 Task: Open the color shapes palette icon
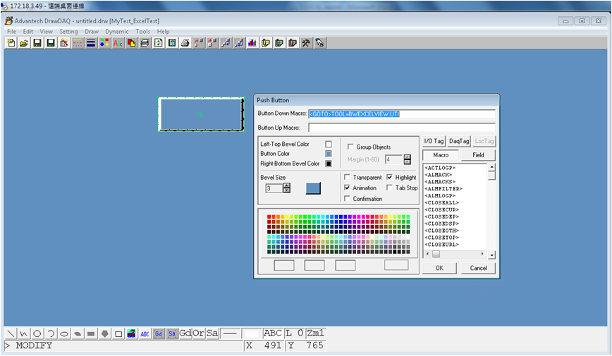104,43
